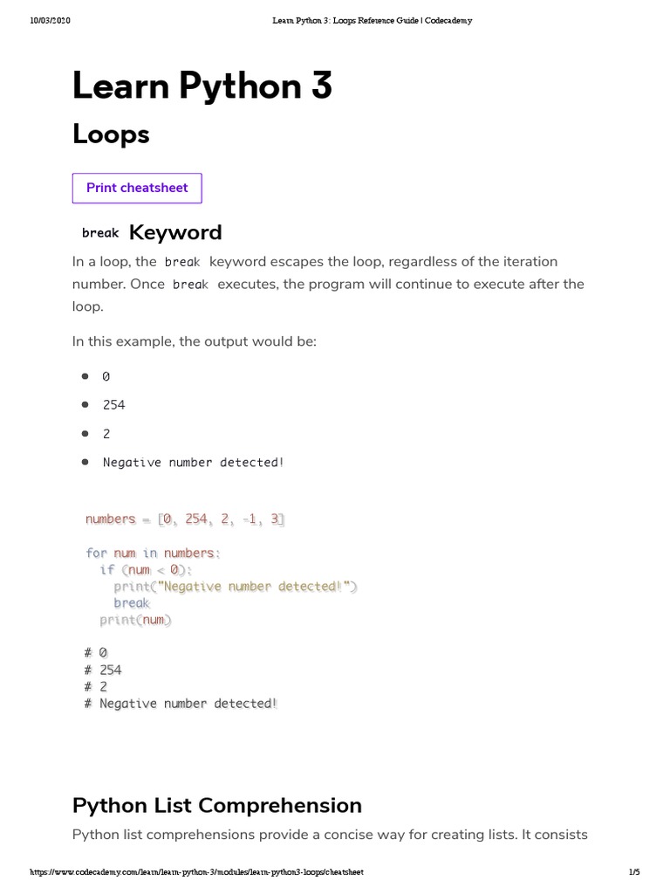Select the bullet item "254"
The height and width of the screenshot is (894, 670).
point(113,405)
